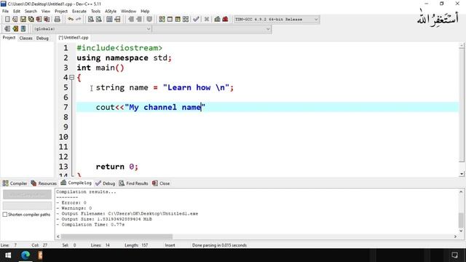Switch to the Compiler bottom tab
The height and width of the screenshot is (262, 466).
click(15, 183)
